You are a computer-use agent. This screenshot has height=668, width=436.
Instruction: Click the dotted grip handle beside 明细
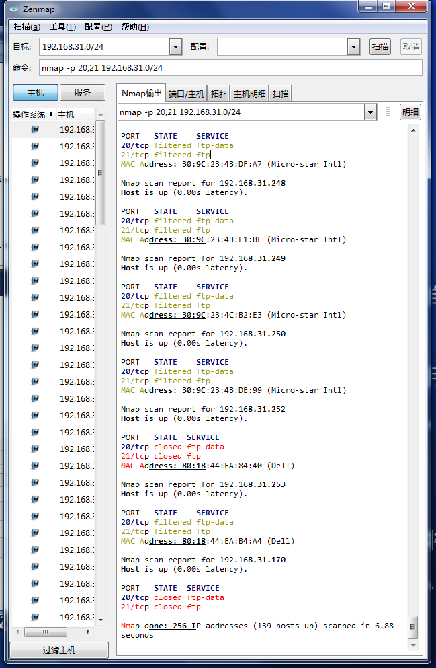tap(388, 112)
